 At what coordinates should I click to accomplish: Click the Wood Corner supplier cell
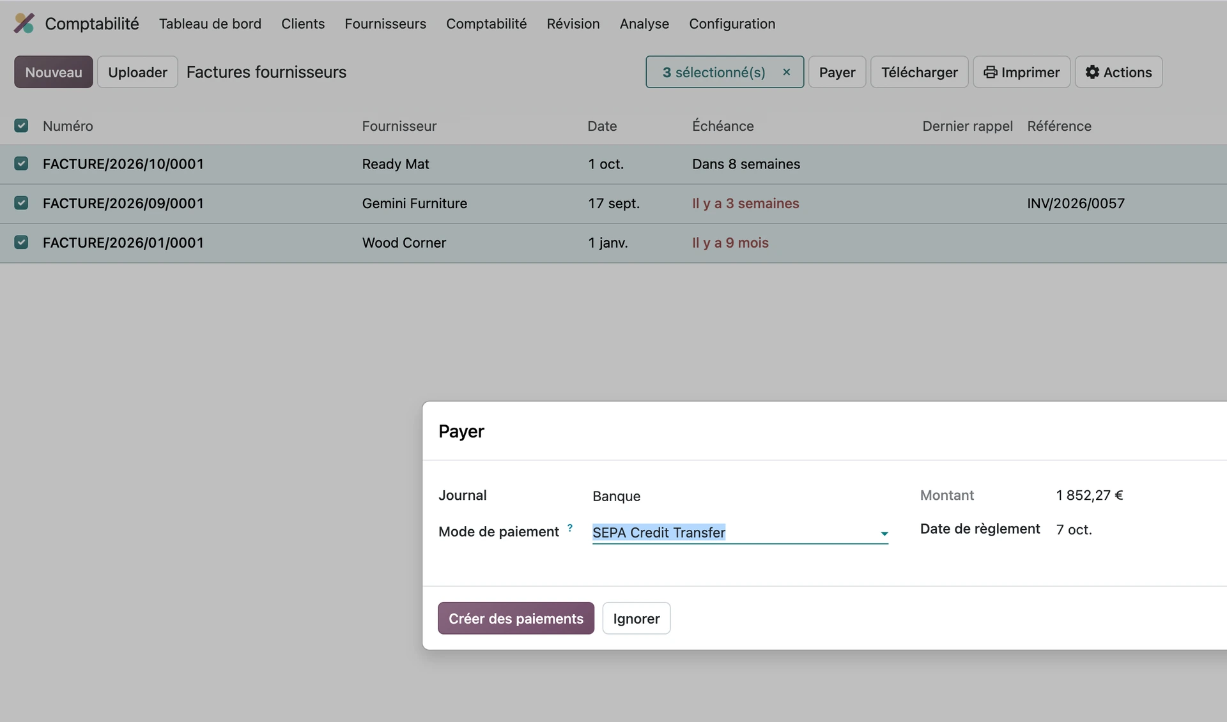(404, 243)
